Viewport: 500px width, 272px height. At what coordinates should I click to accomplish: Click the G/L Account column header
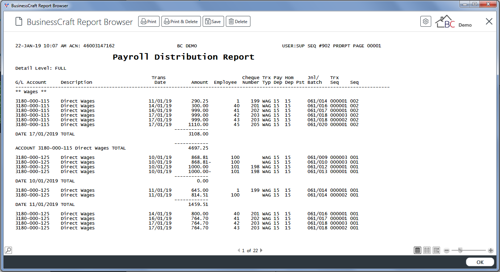coord(31,82)
